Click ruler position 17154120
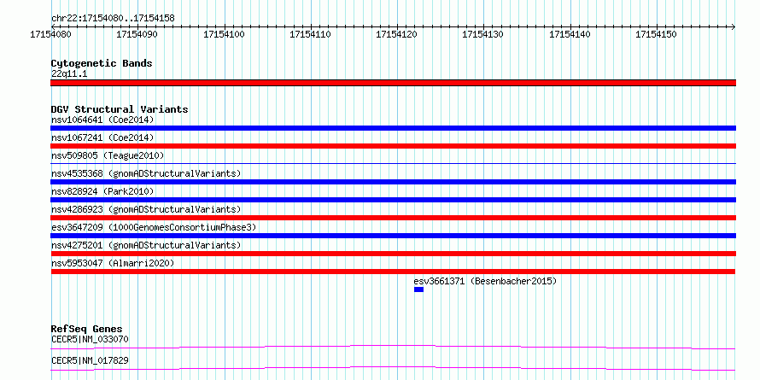Screen dimensions: 760x380 pos(397,34)
